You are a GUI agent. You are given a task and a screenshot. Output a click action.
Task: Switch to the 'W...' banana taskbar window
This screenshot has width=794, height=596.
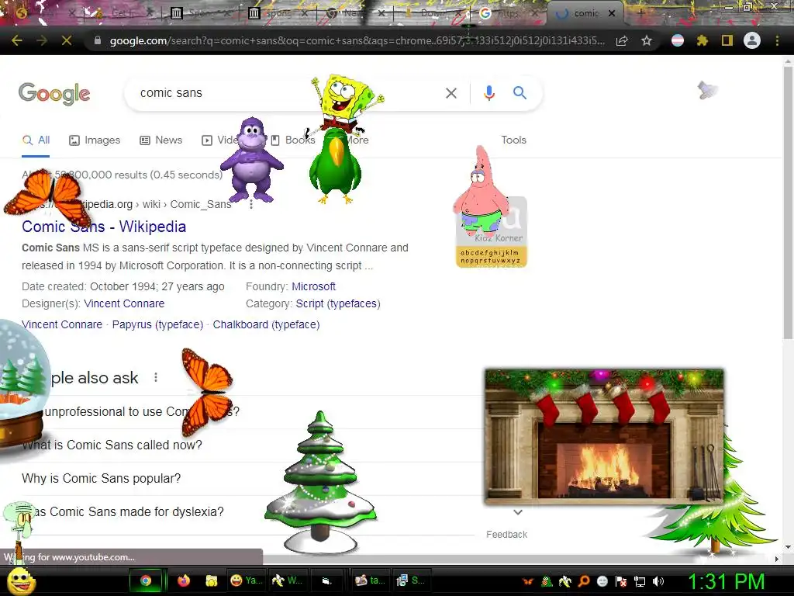pyautogui.click(x=287, y=580)
